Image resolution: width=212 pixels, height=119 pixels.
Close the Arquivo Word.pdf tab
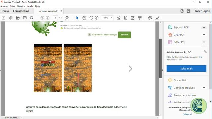pos(61,11)
